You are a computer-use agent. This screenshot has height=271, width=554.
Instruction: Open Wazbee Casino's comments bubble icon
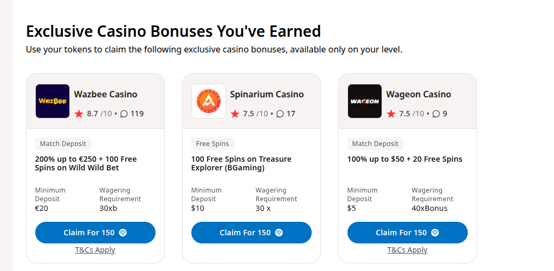click(124, 114)
